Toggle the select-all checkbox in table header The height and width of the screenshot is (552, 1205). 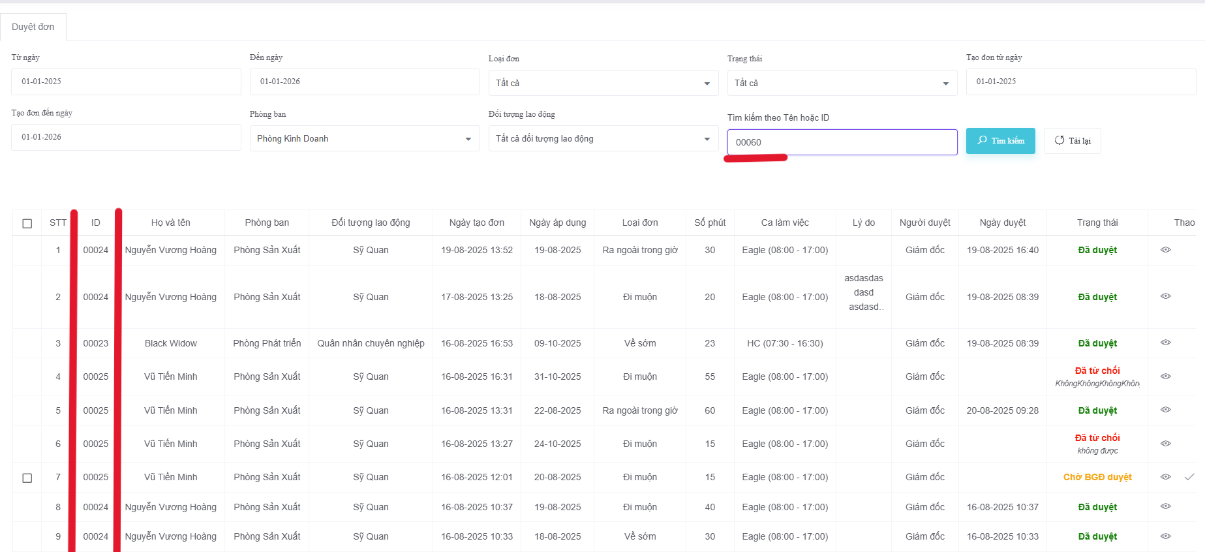point(27,223)
